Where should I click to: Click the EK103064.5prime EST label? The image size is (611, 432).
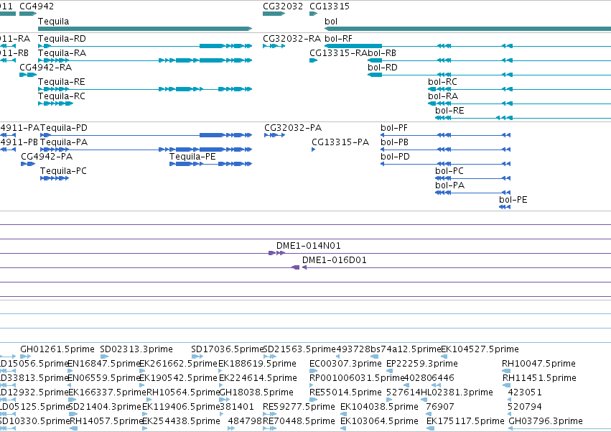point(380,421)
